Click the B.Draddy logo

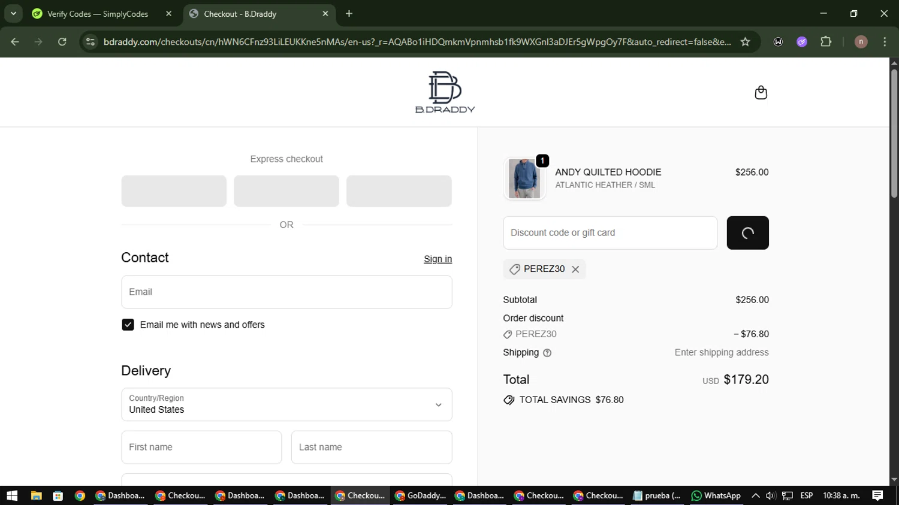click(x=445, y=92)
